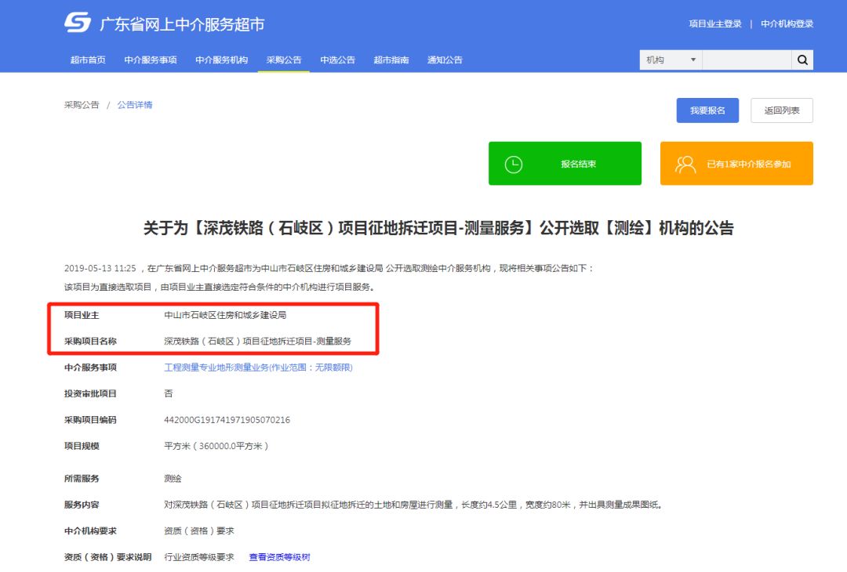
Task: Click 公告详情 breadcrumb
Action: point(135,105)
